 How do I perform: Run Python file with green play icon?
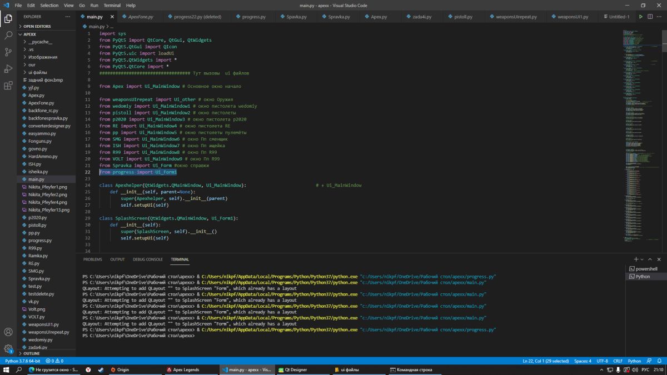[641, 17]
